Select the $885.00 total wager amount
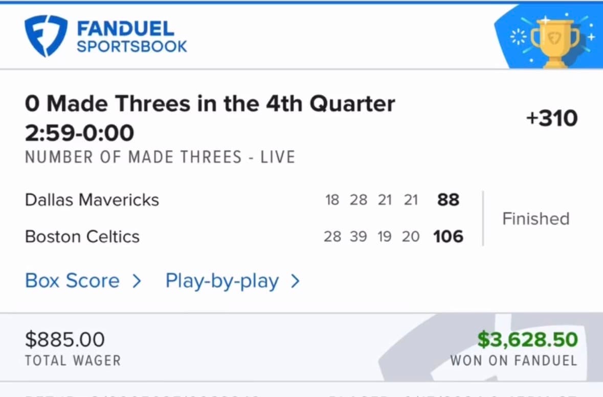 coord(65,339)
